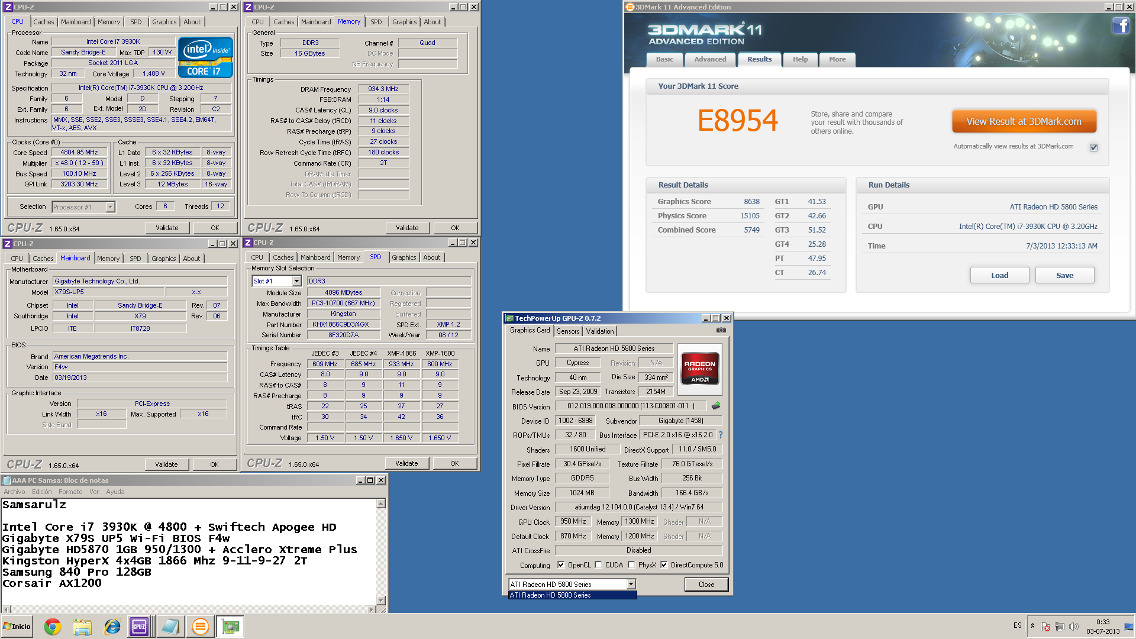Click Notepad vertical scrollbar up arrow
Screen dimensions: 1136x639
[x=381, y=504]
